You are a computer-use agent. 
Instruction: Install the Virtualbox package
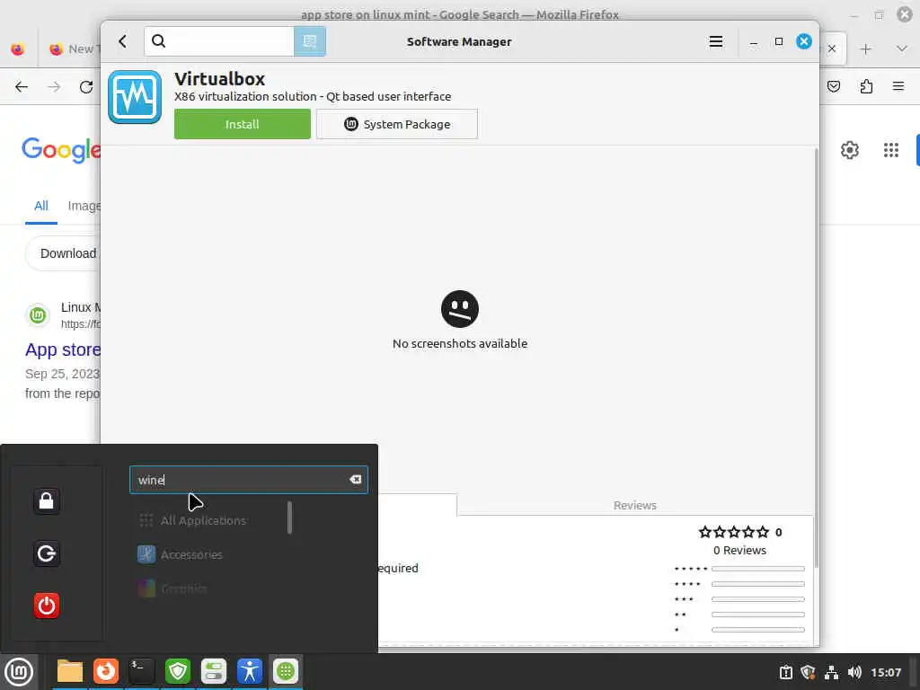point(243,124)
